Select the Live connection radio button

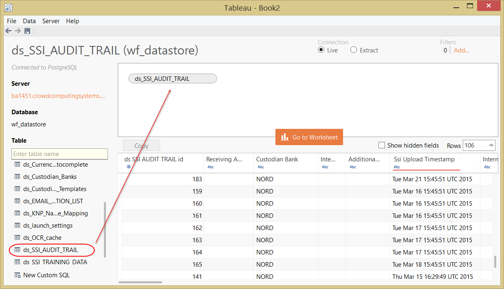(x=321, y=50)
